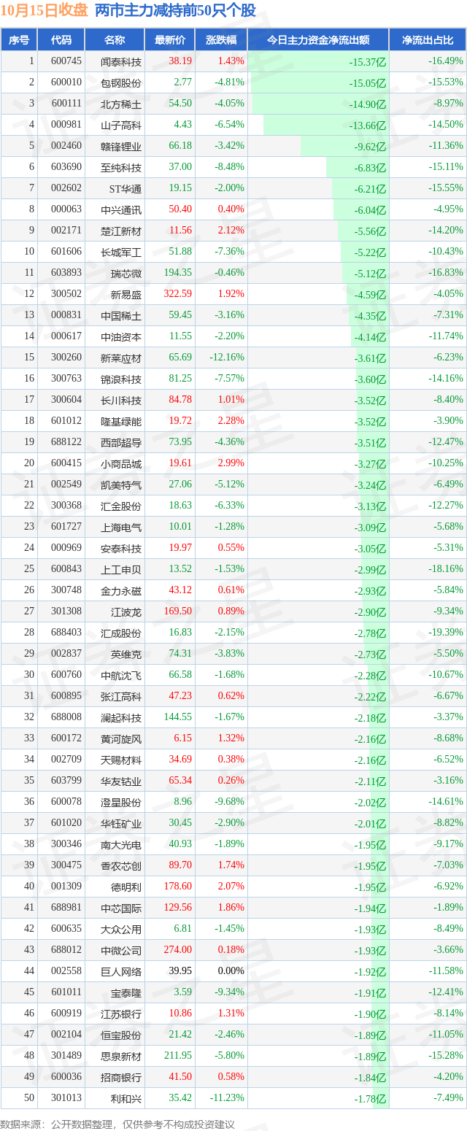Click stock name 英维克

tap(126, 654)
